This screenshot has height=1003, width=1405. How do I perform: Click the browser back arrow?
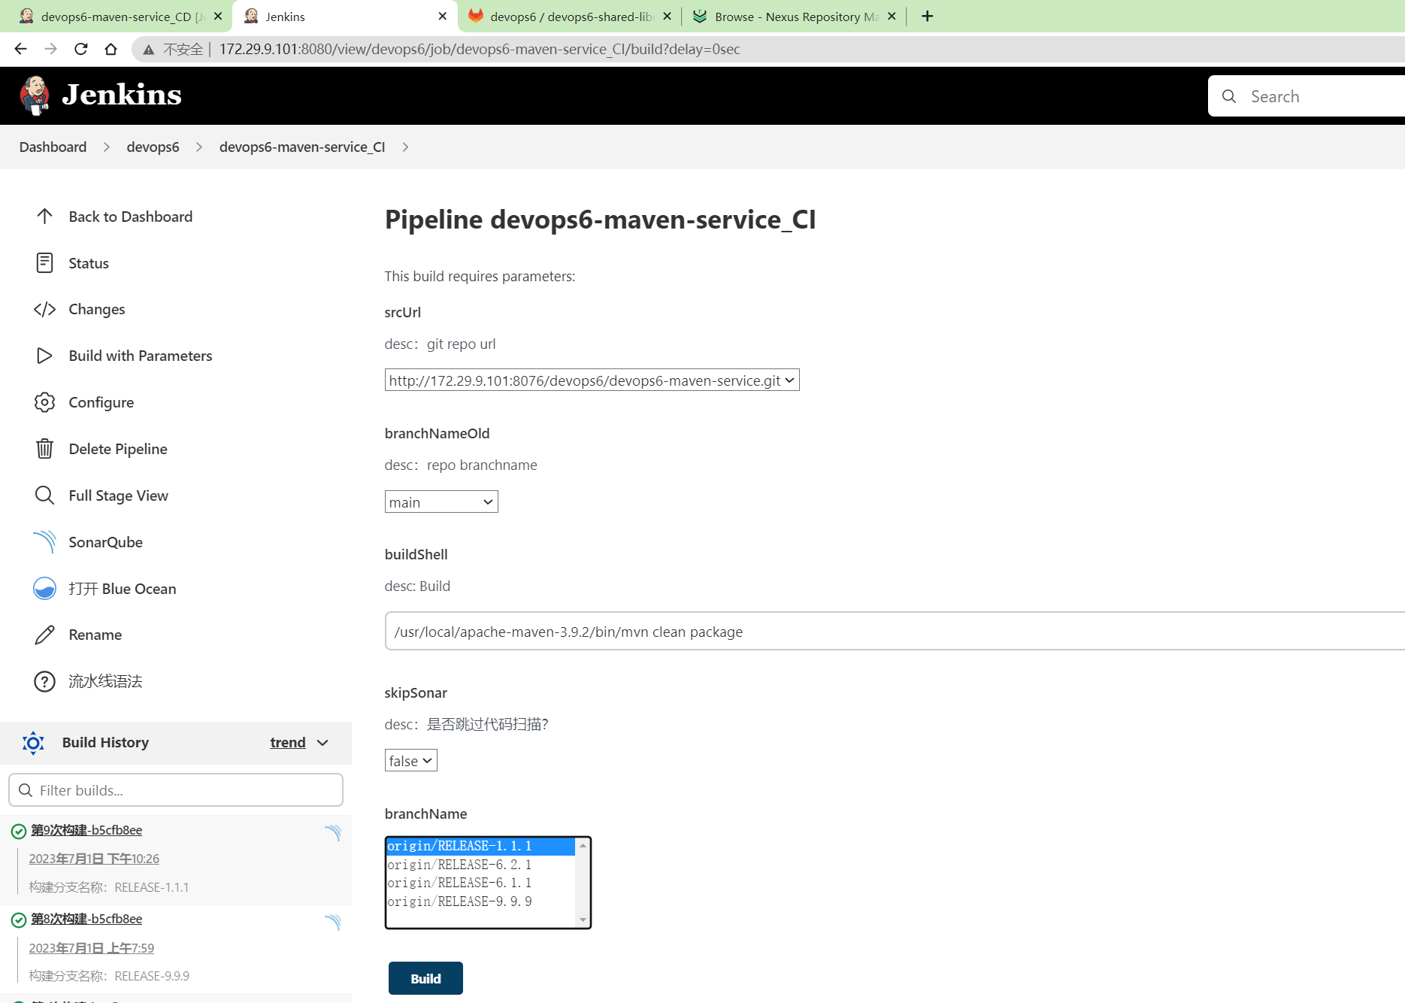(20, 49)
